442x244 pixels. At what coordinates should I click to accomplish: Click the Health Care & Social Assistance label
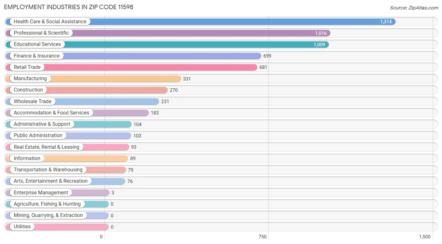(x=50, y=21)
